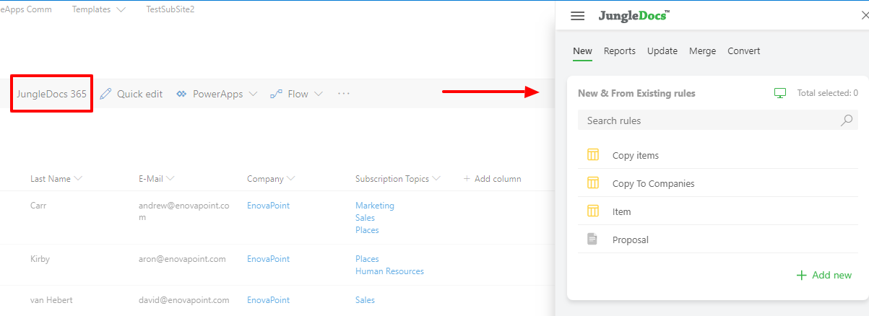This screenshot has width=869, height=316.
Task: Open EnovaPoint company link in Kirby row
Action: click(x=268, y=259)
